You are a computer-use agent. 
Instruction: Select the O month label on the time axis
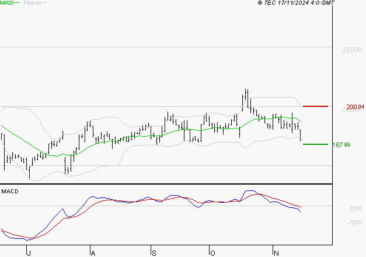[x=212, y=253]
